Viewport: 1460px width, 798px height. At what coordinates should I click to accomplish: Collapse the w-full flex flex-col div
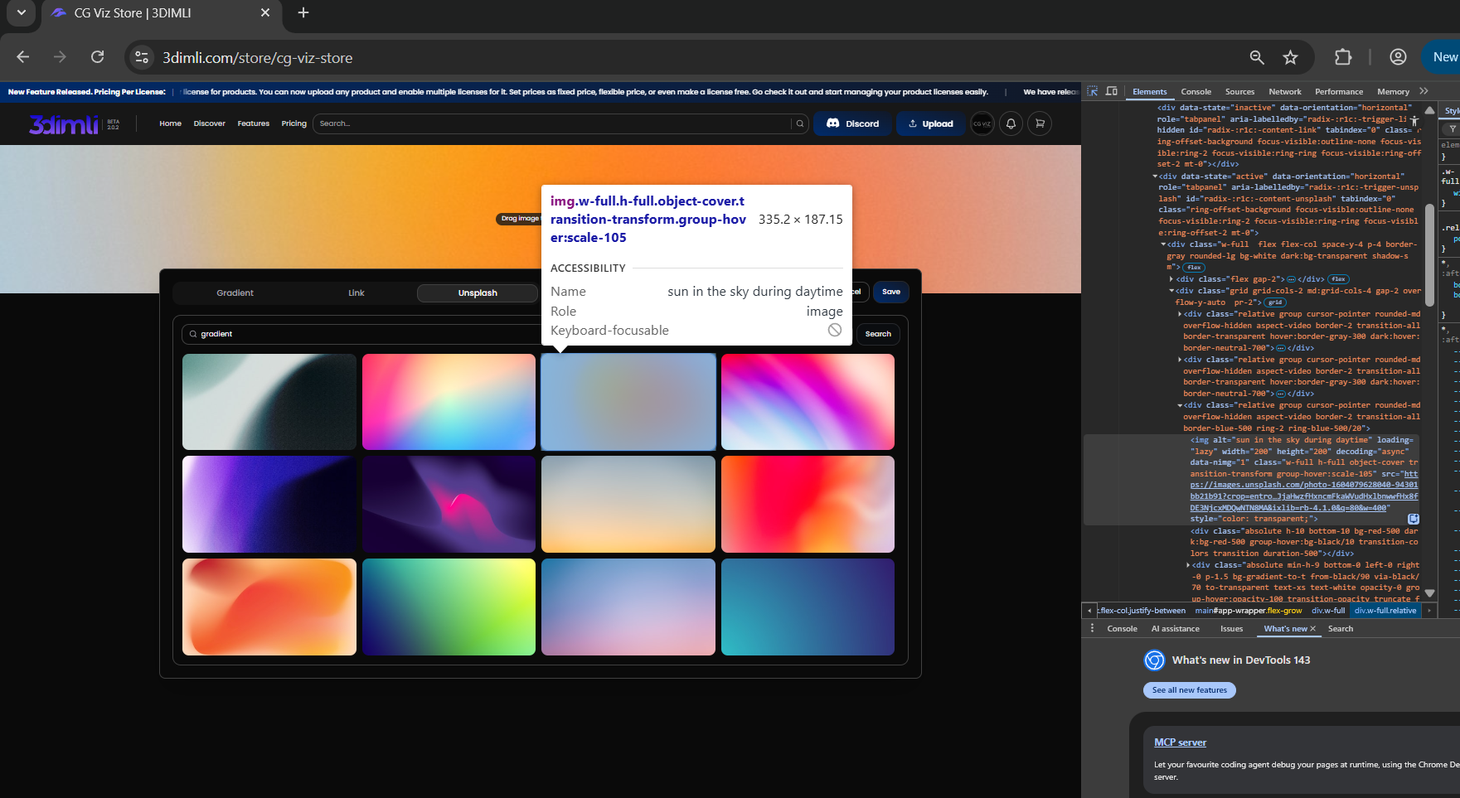(1163, 244)
